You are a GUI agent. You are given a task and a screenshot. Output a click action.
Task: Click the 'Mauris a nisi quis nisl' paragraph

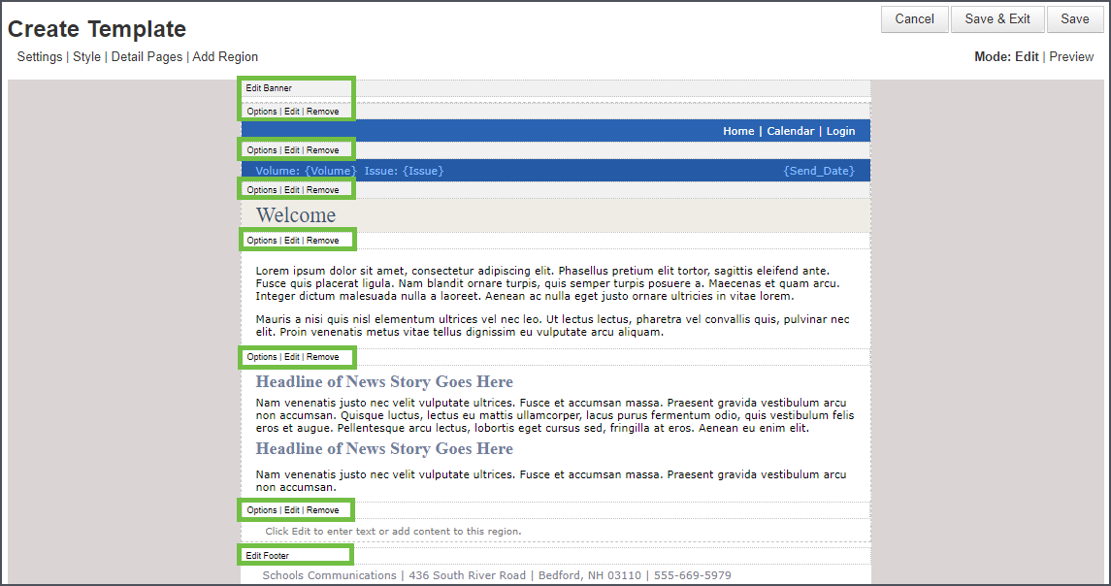[553, 326]
